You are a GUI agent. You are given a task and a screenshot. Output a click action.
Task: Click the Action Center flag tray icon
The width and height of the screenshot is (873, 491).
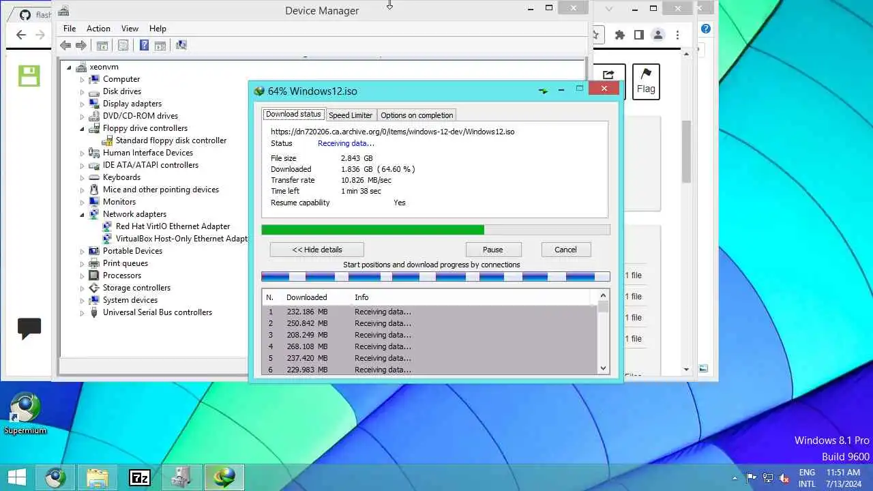point(752,477)
